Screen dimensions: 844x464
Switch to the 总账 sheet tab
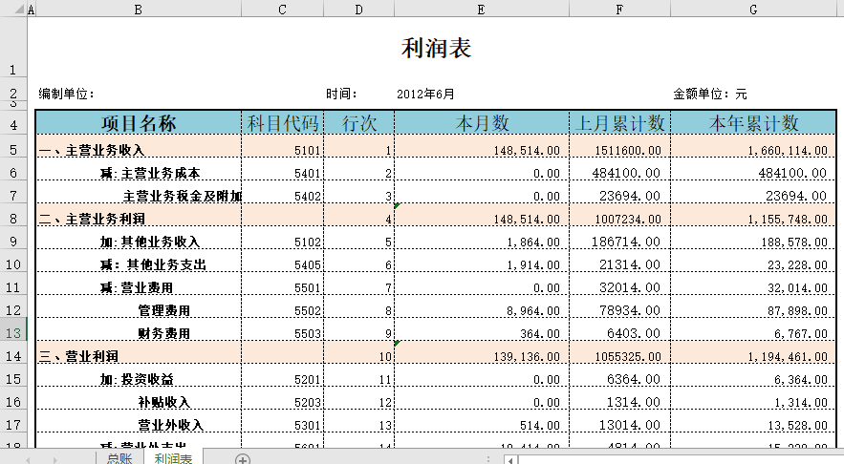point(119,459)
